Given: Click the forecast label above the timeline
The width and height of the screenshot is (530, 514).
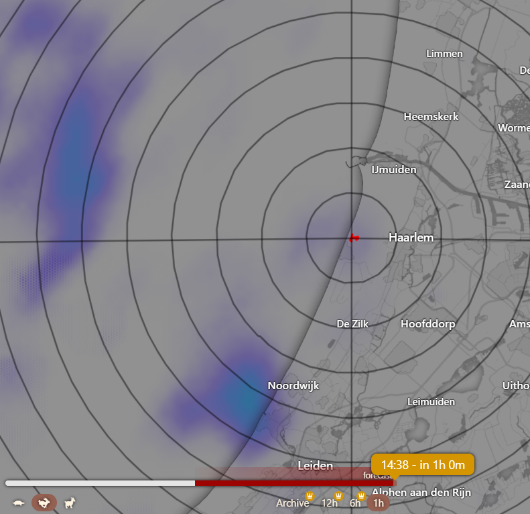Looking at the screenshot, I should 377,475.
